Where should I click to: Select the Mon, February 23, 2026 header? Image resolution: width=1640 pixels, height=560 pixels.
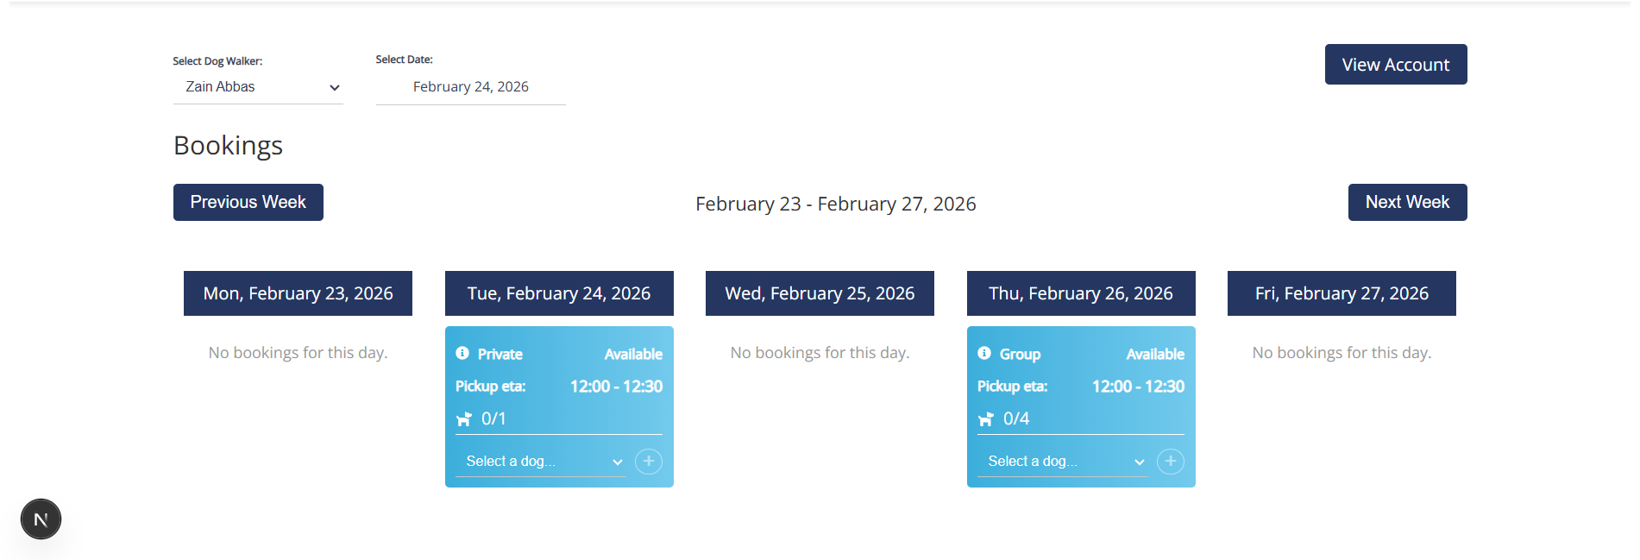pos(298,293)
